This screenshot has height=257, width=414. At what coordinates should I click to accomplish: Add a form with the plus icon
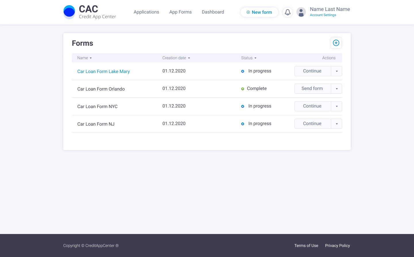pos(336,43)
